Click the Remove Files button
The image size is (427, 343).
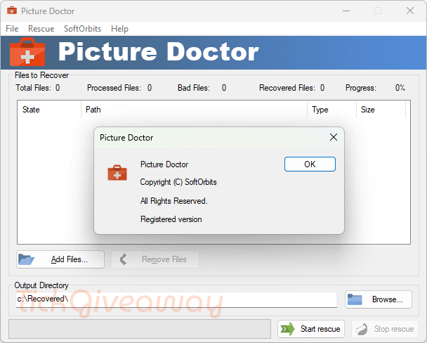coord(155,259)
